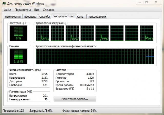Click the Выделено (ГБ) value 3 / 11
164x115 pixels.
coord(90,89)
